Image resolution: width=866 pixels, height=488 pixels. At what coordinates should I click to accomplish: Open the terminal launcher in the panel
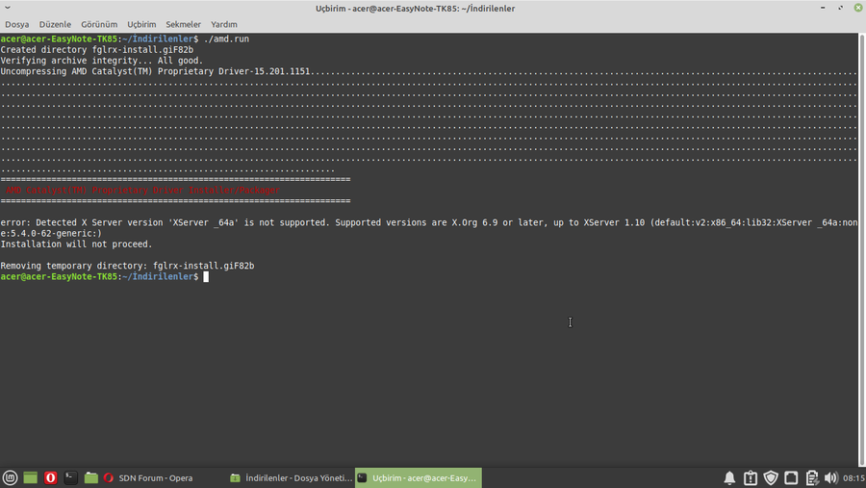click(x=70, y=477)
